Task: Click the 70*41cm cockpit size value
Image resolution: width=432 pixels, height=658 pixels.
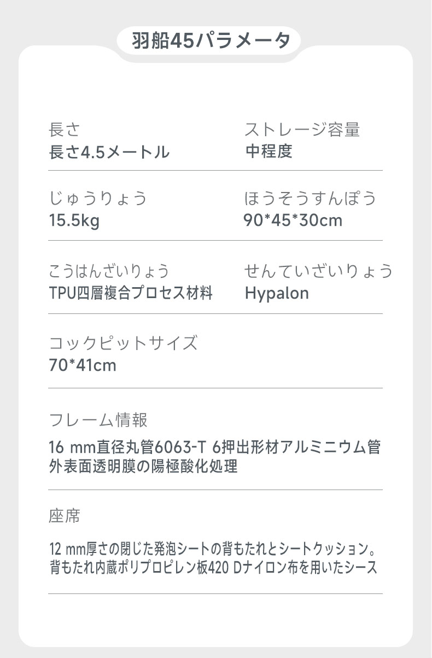Action: (83, 365)
